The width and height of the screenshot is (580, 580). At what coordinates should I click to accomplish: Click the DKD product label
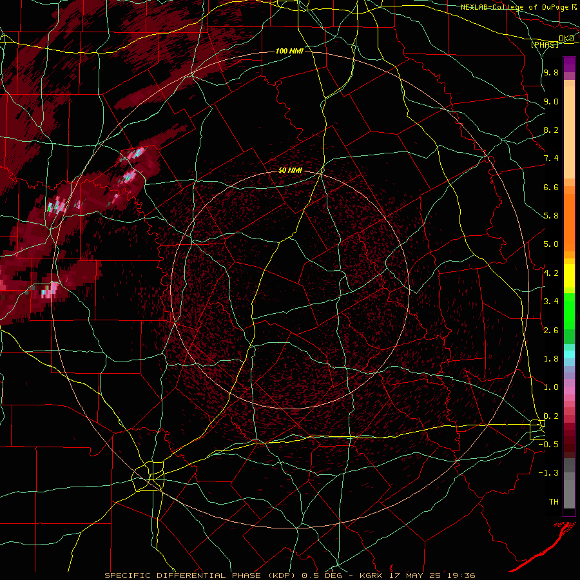[x=566, y=38]
